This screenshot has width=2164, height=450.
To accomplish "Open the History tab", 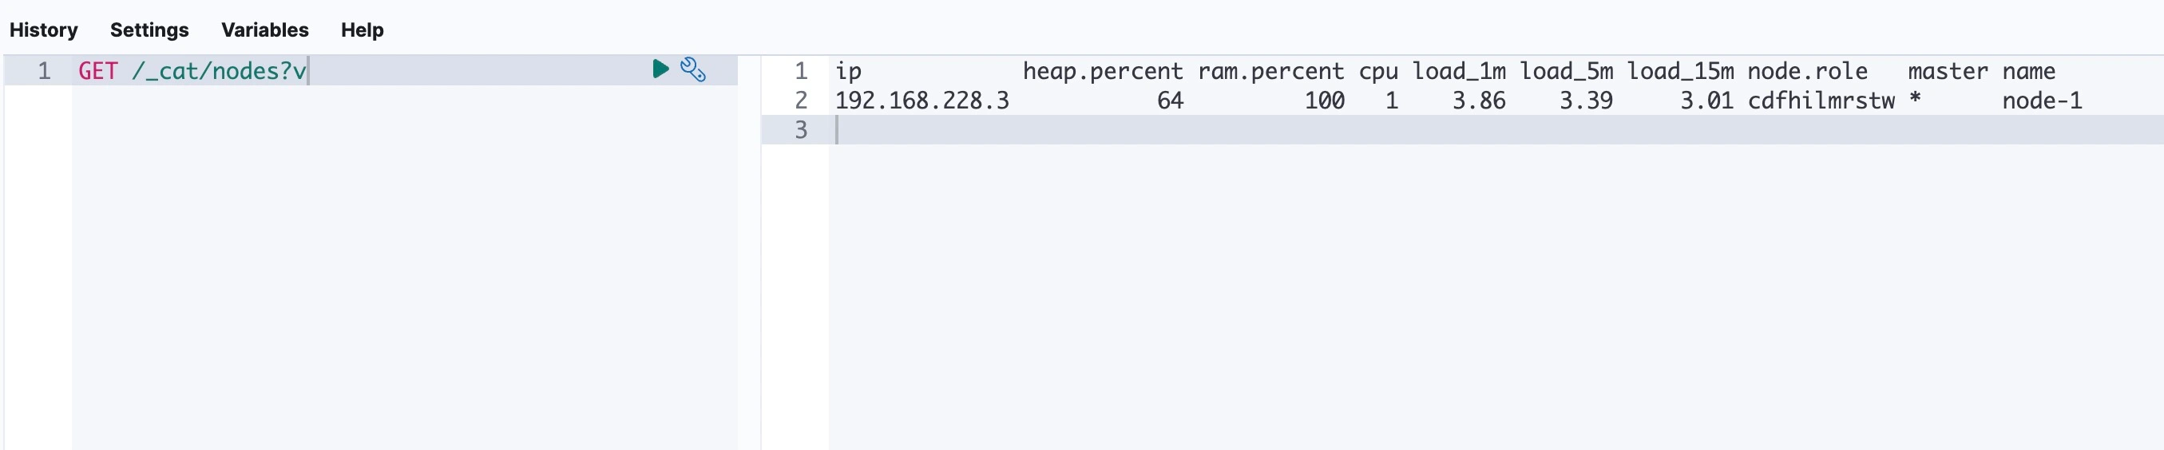I will 44,30.
